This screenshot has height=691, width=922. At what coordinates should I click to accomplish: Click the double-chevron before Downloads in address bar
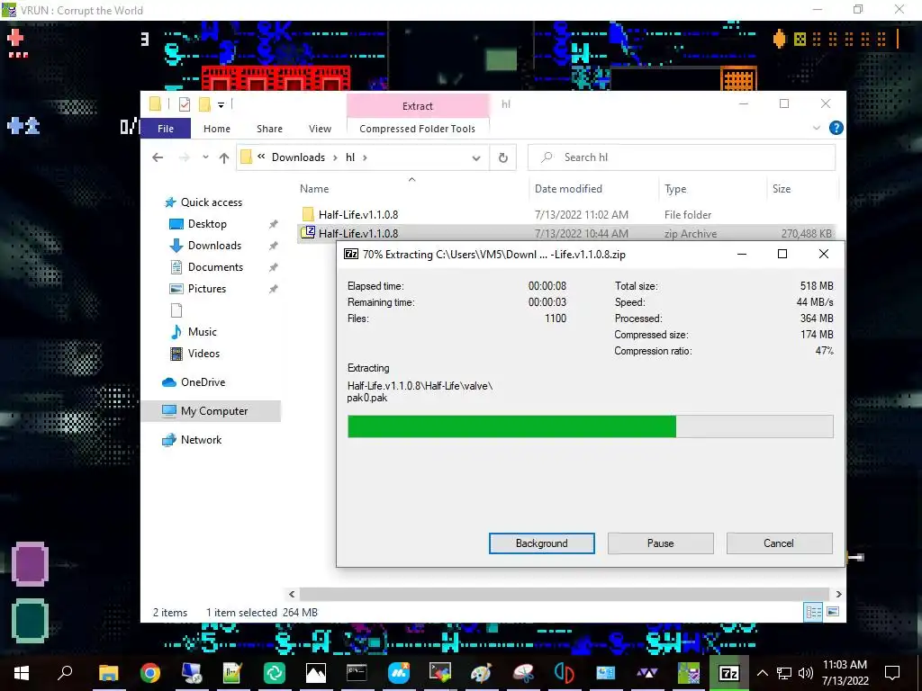[x=261, y=157]
